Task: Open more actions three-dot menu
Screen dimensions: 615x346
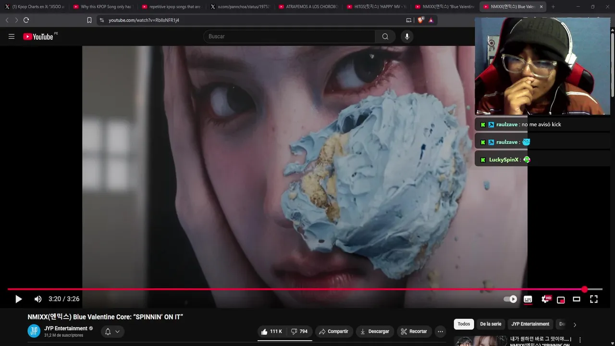Action: (440, 332)
